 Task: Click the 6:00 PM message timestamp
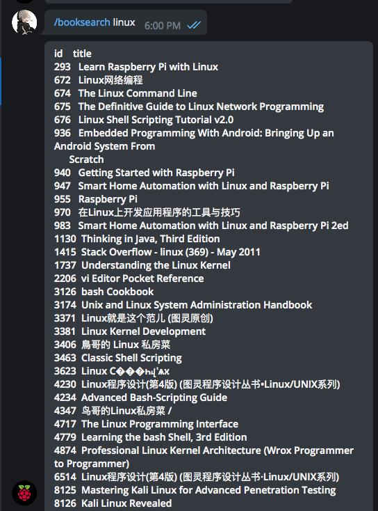(163, 26)
